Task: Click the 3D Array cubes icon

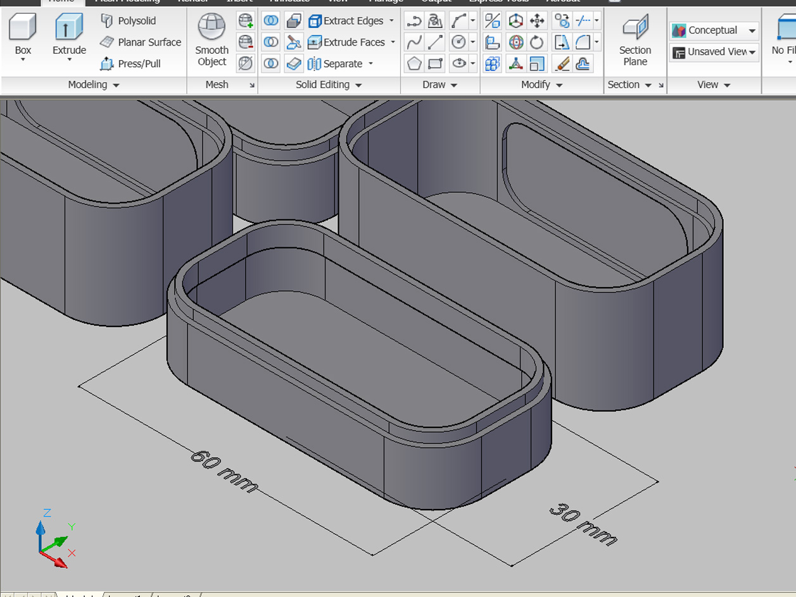Action: [x=493, y=63]
